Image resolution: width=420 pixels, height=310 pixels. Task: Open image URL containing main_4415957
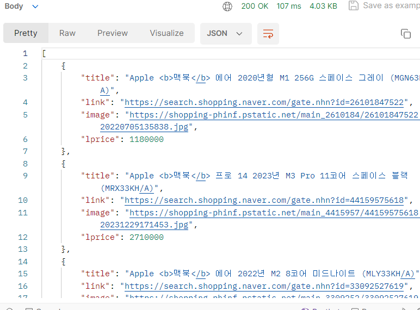click(x=274, y=213)
